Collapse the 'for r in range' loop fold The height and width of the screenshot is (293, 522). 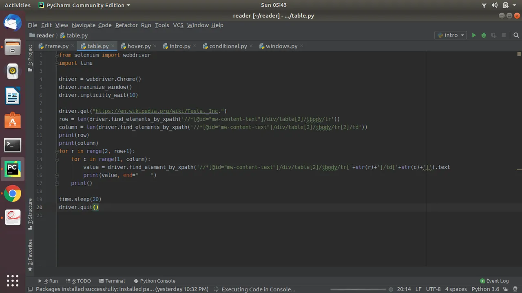click(57, 151)
